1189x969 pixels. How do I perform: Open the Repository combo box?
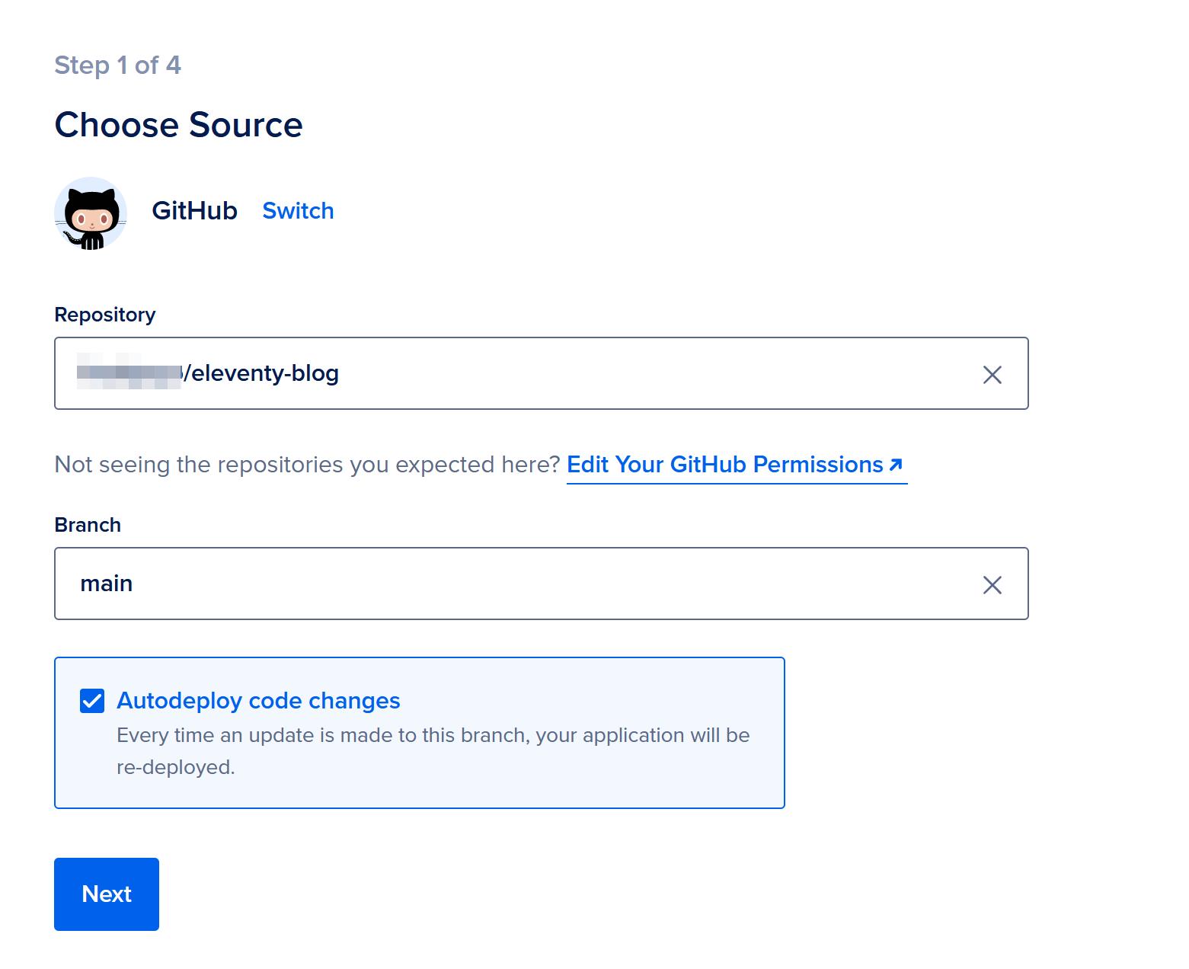541,373
